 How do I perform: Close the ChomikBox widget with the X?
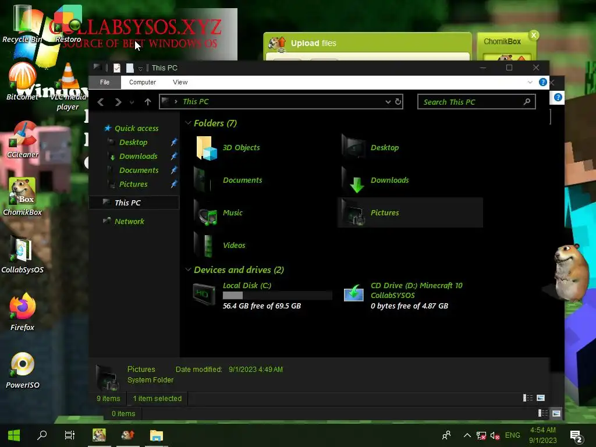pyautogui.click(x=534, y=35)
